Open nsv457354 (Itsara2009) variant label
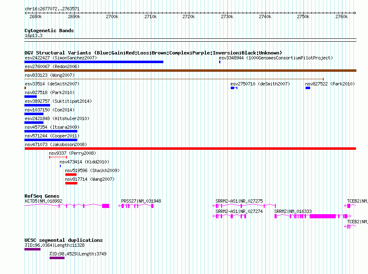The width and height of the screenshot is (368, 274). coord(52,127)
